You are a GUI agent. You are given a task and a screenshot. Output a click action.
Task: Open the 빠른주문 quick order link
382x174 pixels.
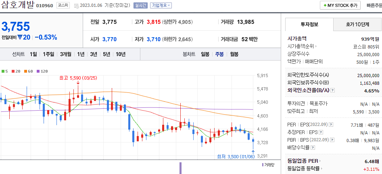coord(374,5)
